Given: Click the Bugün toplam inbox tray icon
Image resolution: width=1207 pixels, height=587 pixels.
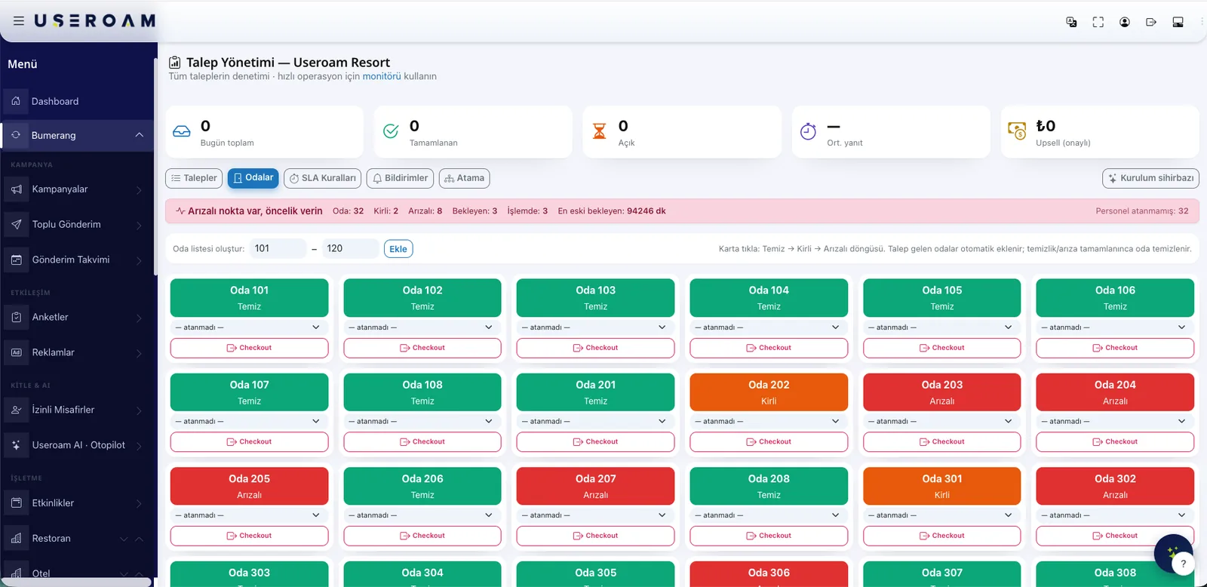Looking at the screenshot, I should pos(182,131).
